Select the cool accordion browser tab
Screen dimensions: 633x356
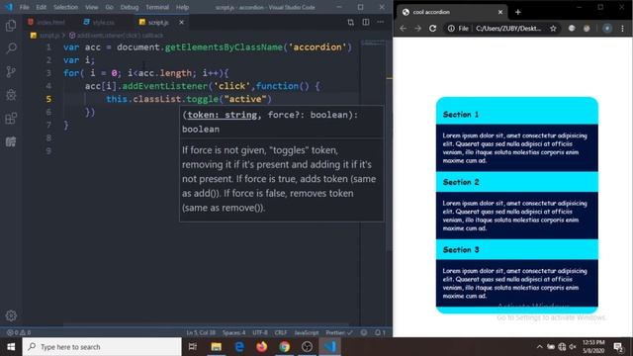point(452,12)
